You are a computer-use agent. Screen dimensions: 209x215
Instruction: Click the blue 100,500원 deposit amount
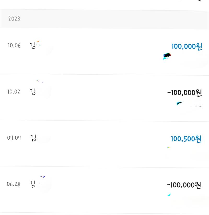point(186,139)
